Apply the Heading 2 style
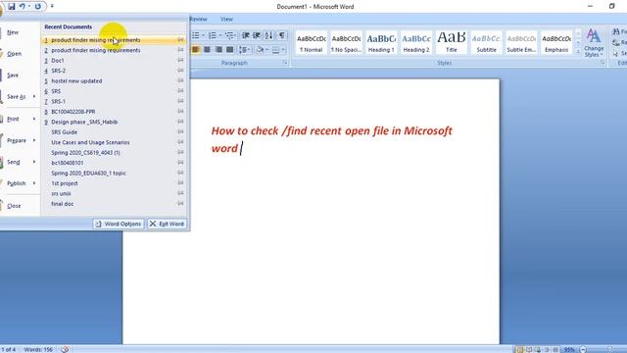The height and width of the screenshot is (353, 627). (x=416, y=43)
